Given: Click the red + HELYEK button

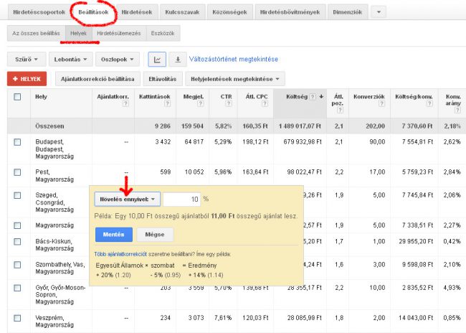Looking at the screenshot, I should pyautogui.click(x=27, y=79).
